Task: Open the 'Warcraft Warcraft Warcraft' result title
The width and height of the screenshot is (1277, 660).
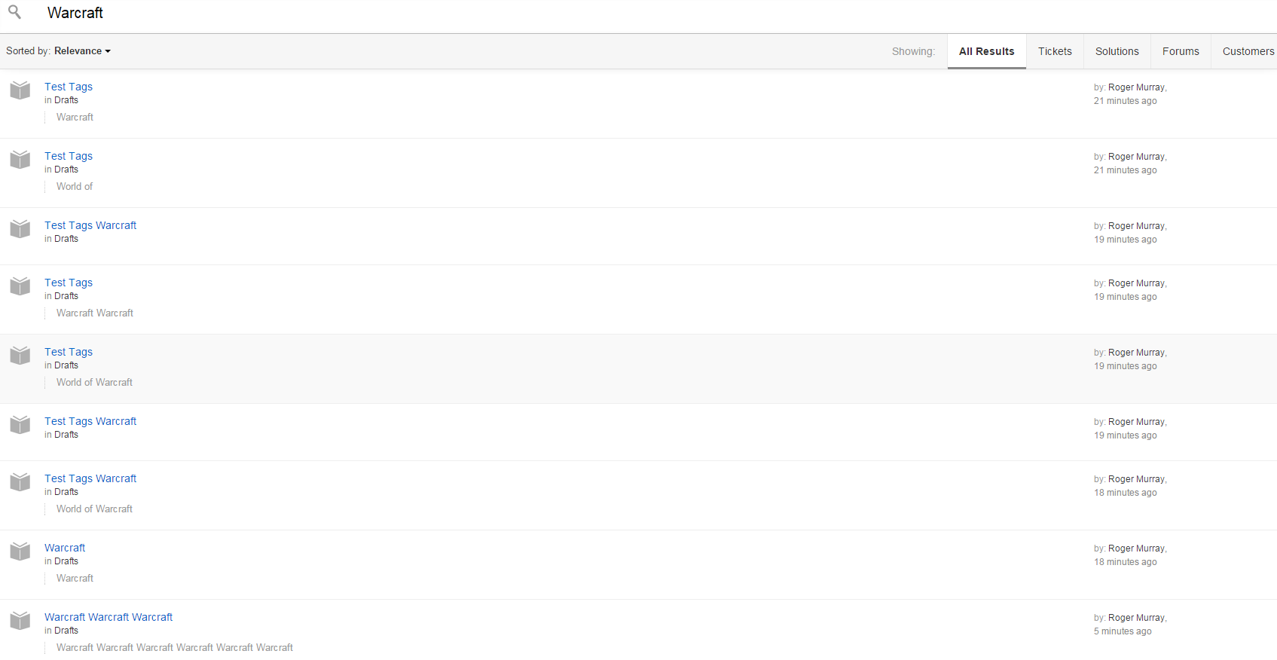Action: point(108,617)
